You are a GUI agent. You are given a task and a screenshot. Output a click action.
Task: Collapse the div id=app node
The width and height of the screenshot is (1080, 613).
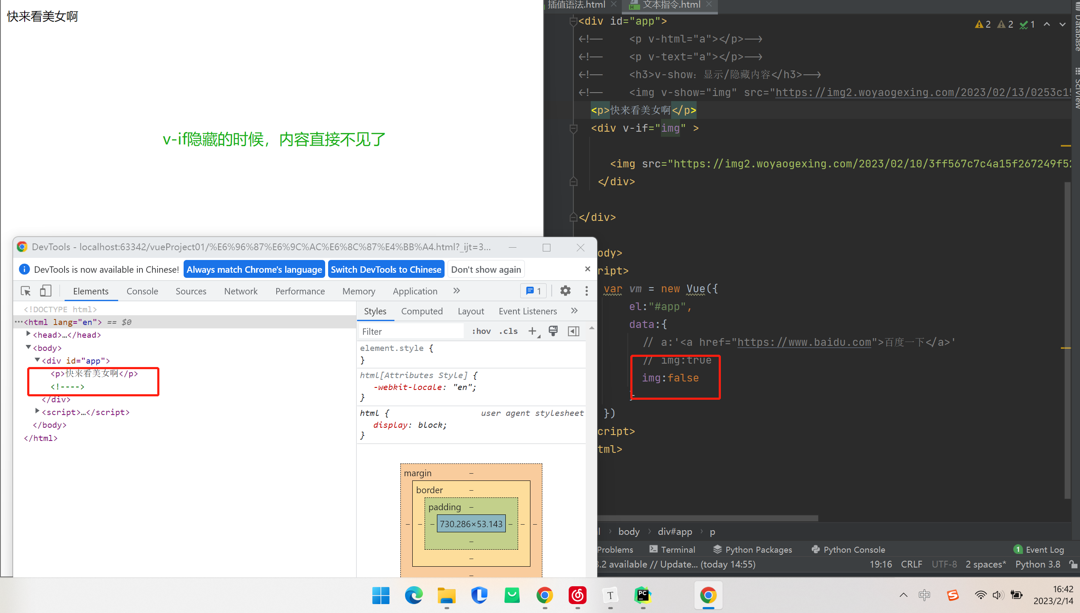[37, 360]
